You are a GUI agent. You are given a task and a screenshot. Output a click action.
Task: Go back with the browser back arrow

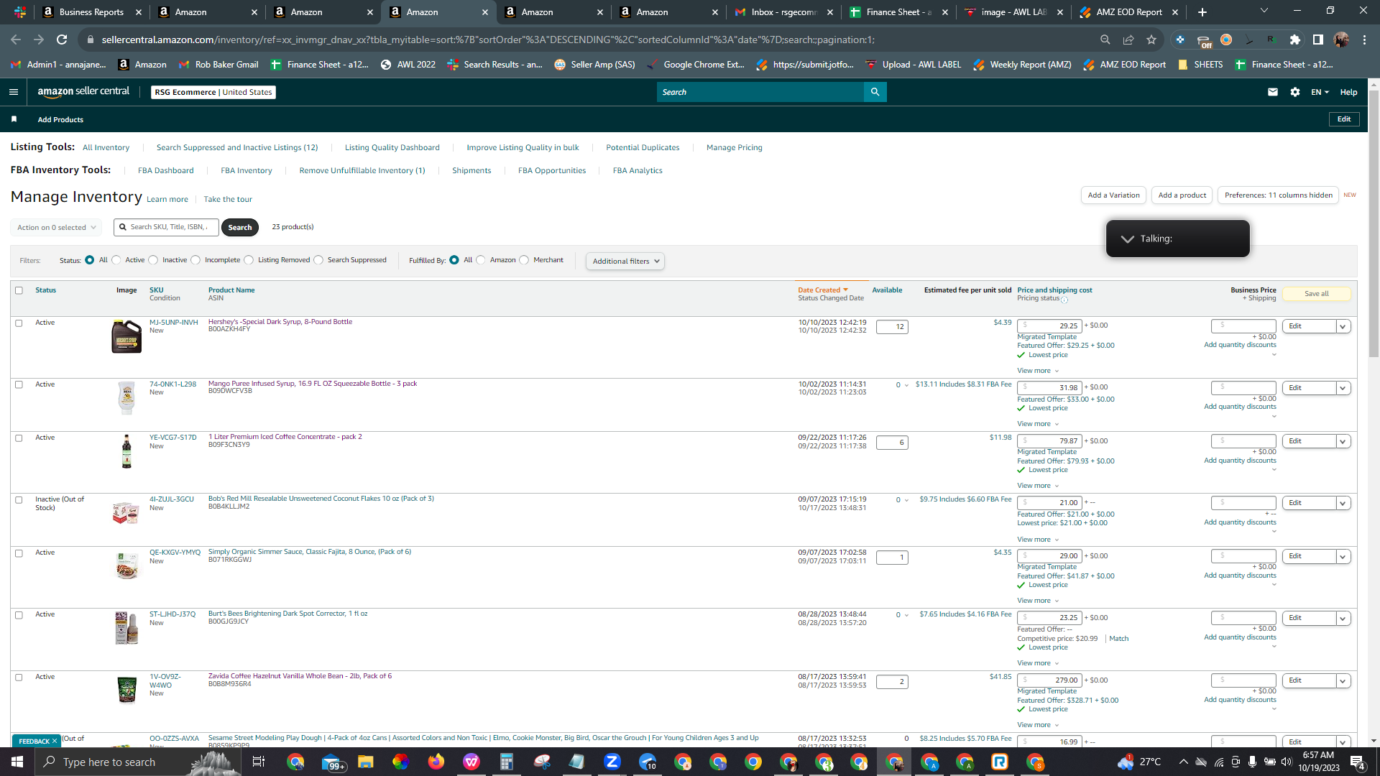tap(16, 40)
